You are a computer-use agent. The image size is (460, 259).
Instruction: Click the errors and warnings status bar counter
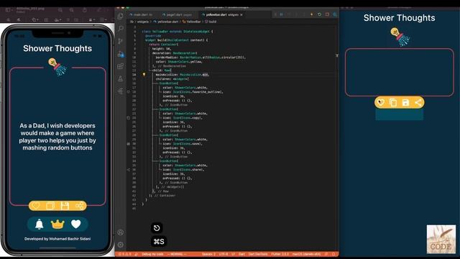pos(124,254)
